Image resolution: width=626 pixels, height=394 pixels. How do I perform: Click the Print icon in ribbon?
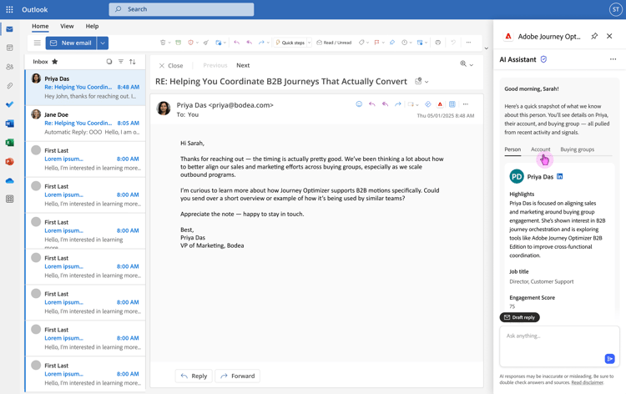tap(438, 43)
